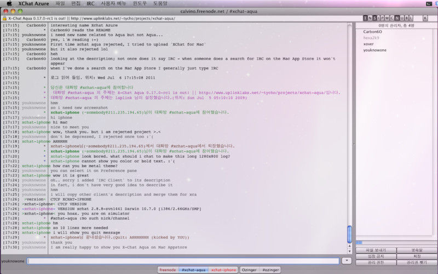Click the divider handle beside the user list
This screenshot has width=438, height=274.
[x=354, y=144]
